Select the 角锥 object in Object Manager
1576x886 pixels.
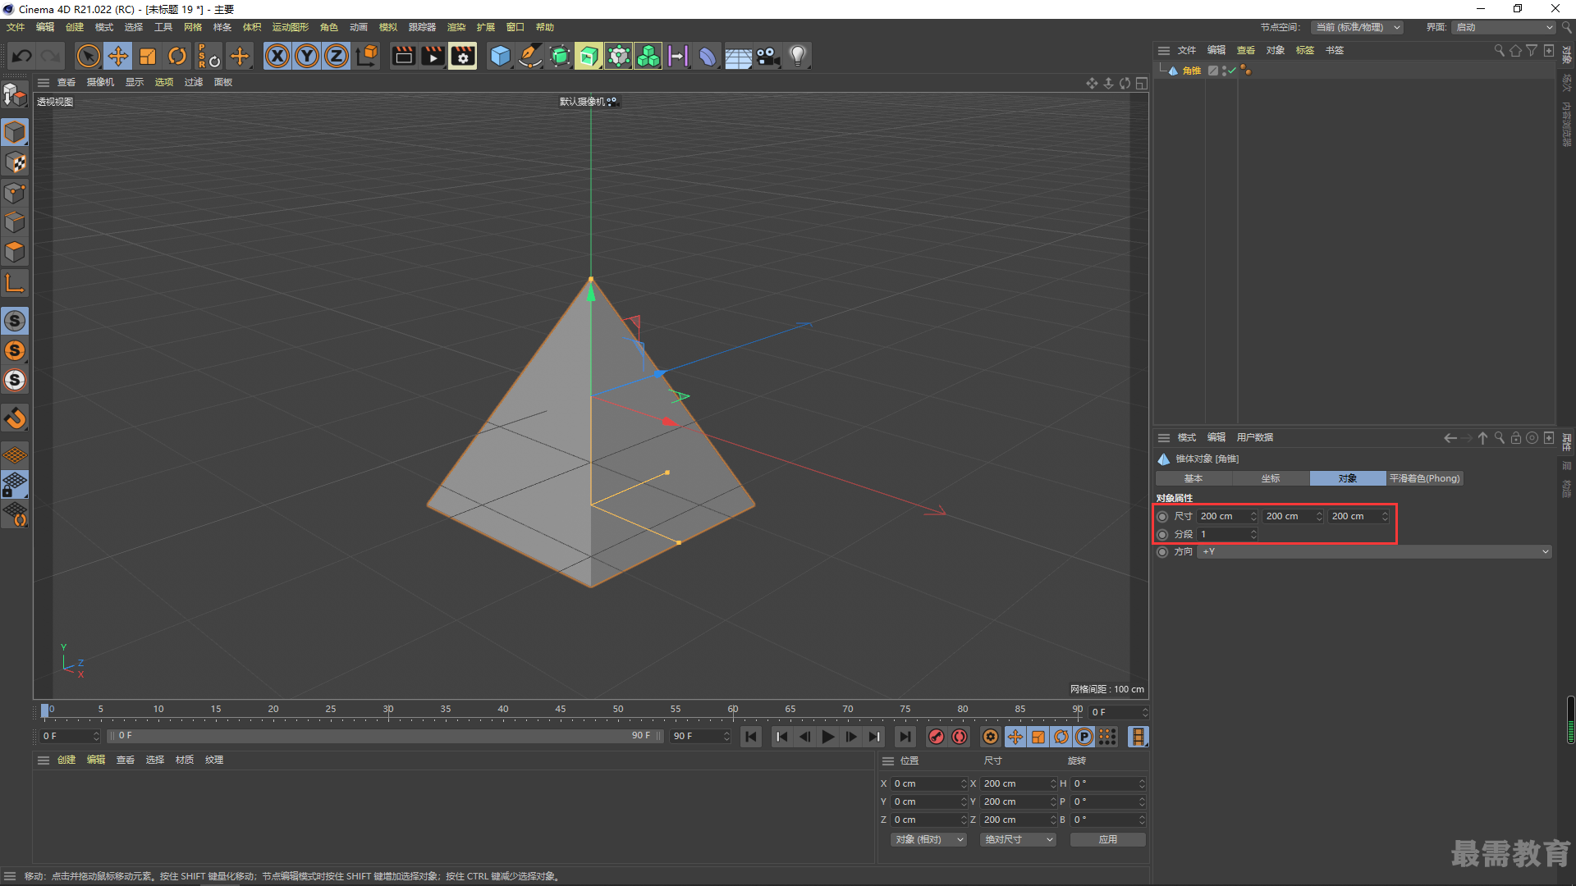pyautogui.click(x=1191, y=71)
